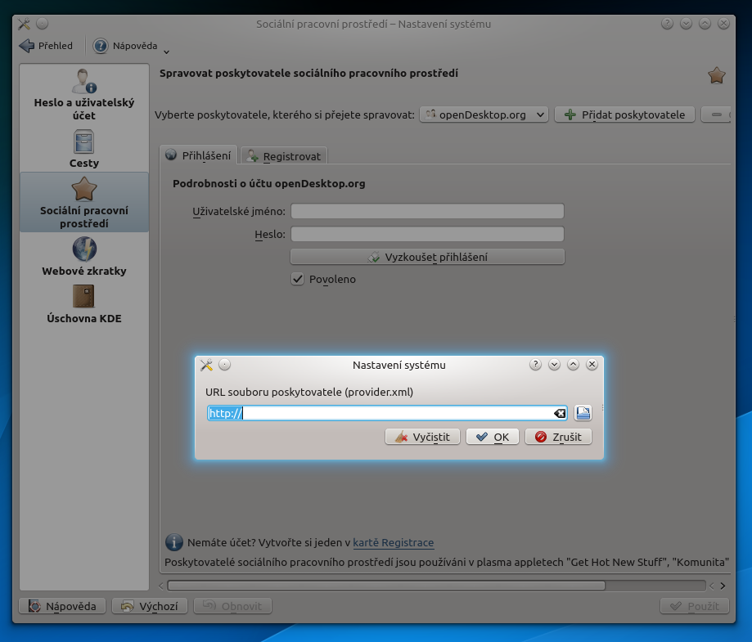
Task: Click the blue info icon near Nemáte účet
Action: [174, 542]
